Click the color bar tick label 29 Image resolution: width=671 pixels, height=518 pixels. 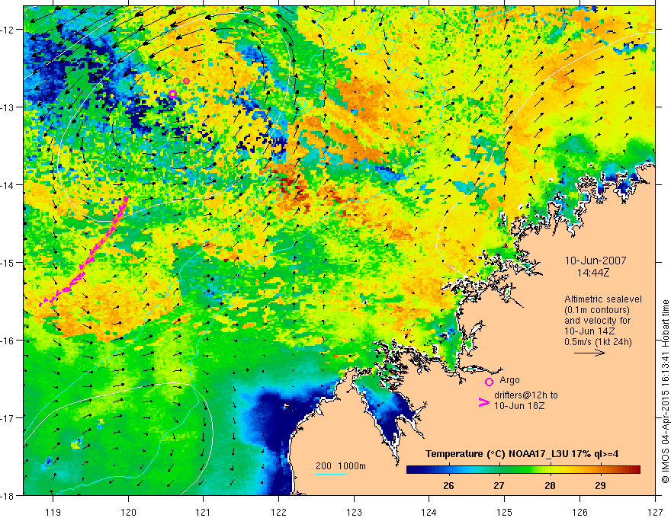tap(600, 486)
